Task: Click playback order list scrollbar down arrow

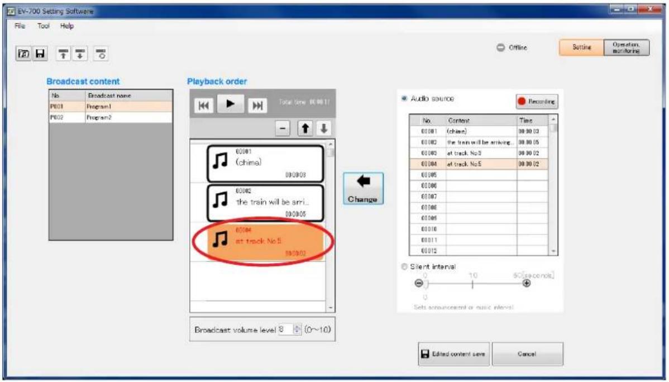Action: pyautogui.click(x=331, y=308)
